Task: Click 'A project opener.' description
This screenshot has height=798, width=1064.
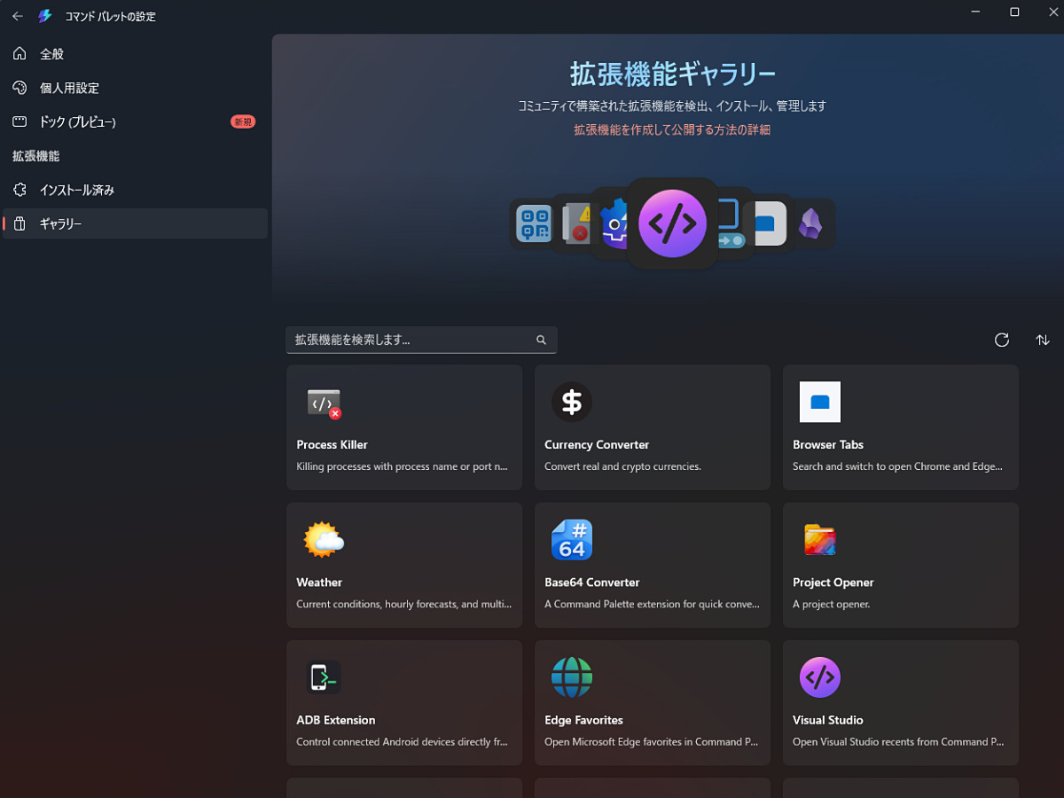Action: tap(832, 605)
